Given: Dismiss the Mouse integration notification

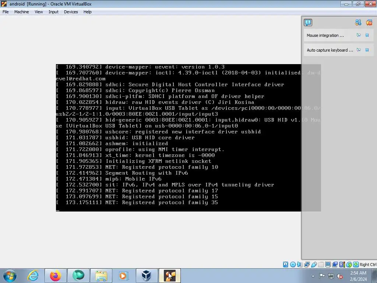Looking at the screenshot, I should point(367,35).
